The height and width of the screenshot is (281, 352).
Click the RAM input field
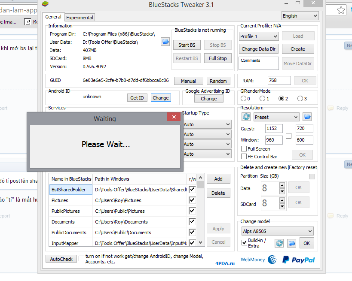coord(279,80)
